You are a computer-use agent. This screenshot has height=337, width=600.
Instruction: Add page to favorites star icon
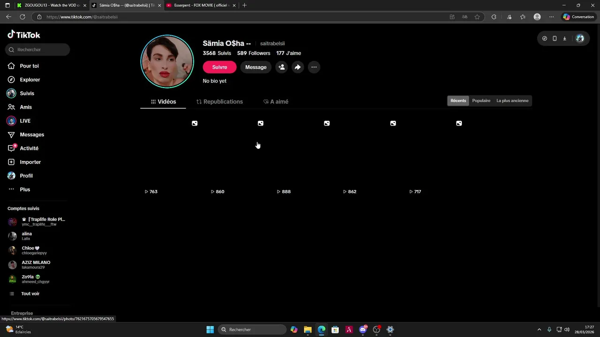[x=477, y=17]
